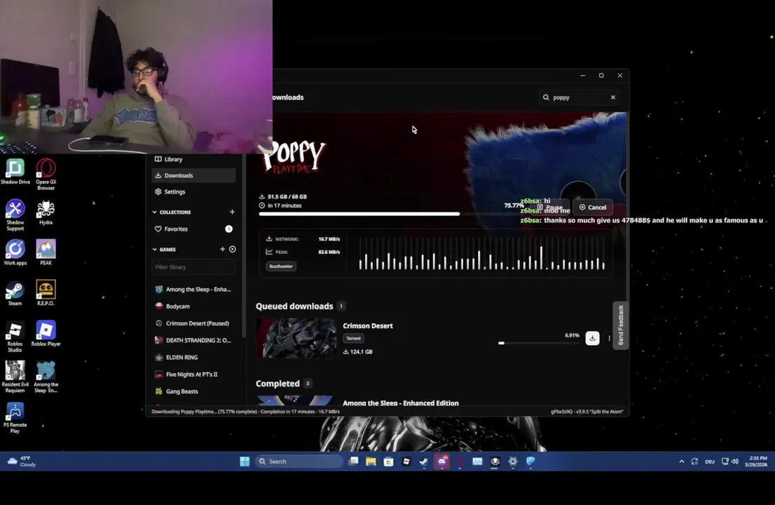The width and height of the screenshot is (775, 505).
Task: Cancel the Poppy Playtime download
Action: [x=593, y=207]
